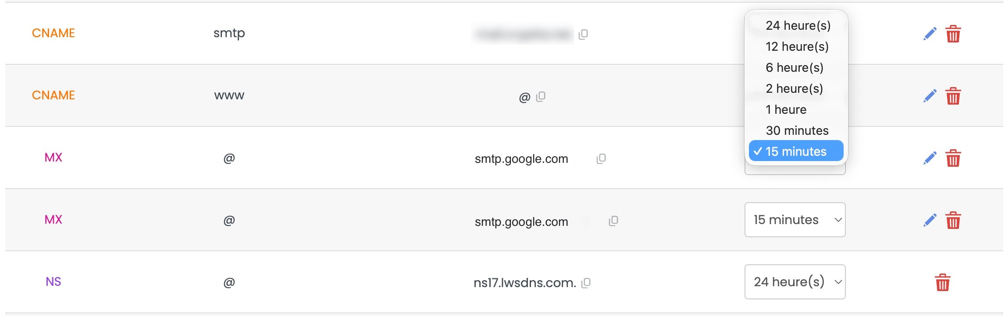The image size is (1005, 316).
Task: Delete the smtp CNAME record
Action: tap(953, 33)
